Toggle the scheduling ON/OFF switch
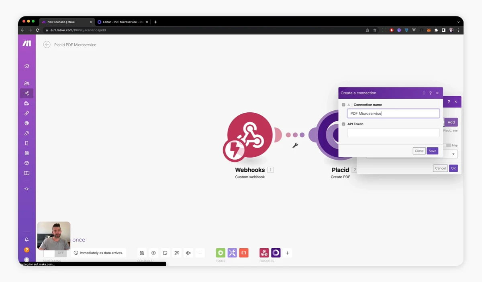The height and width of the screenshot is (282, 482). coord(55,253)
